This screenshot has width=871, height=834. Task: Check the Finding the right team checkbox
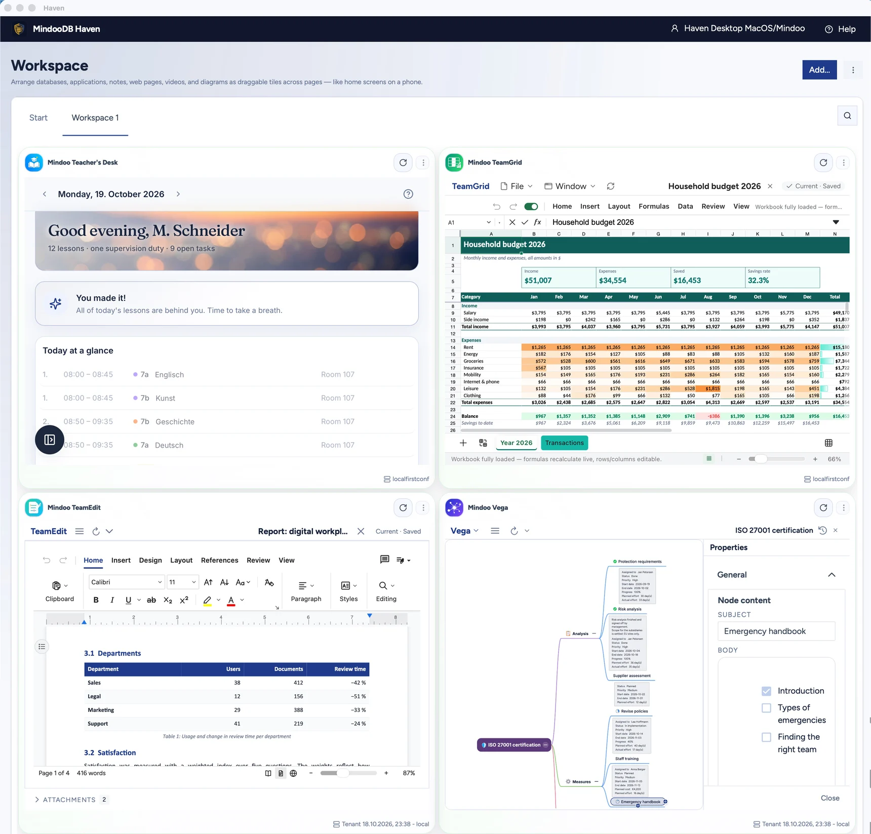(766, 737)
